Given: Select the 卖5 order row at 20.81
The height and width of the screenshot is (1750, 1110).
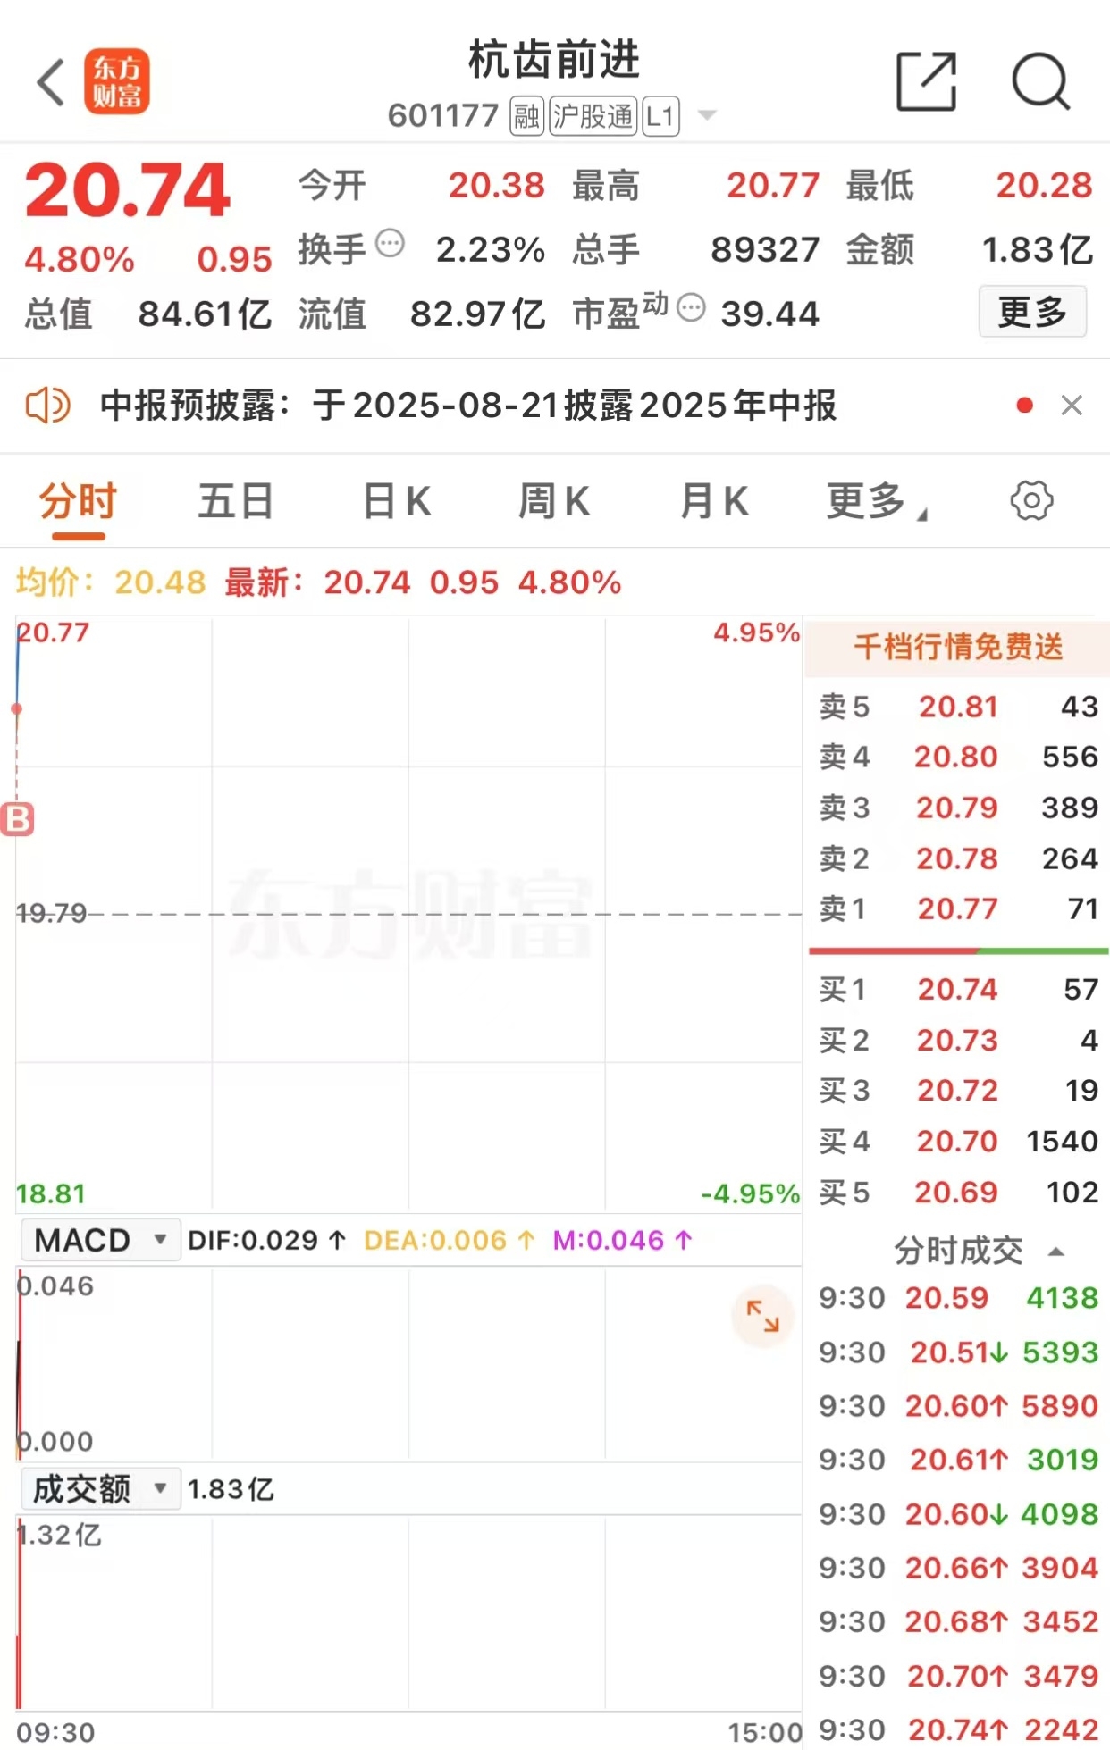Looking at the screenshot, I should pyautogui.click(x=958, y=707).
